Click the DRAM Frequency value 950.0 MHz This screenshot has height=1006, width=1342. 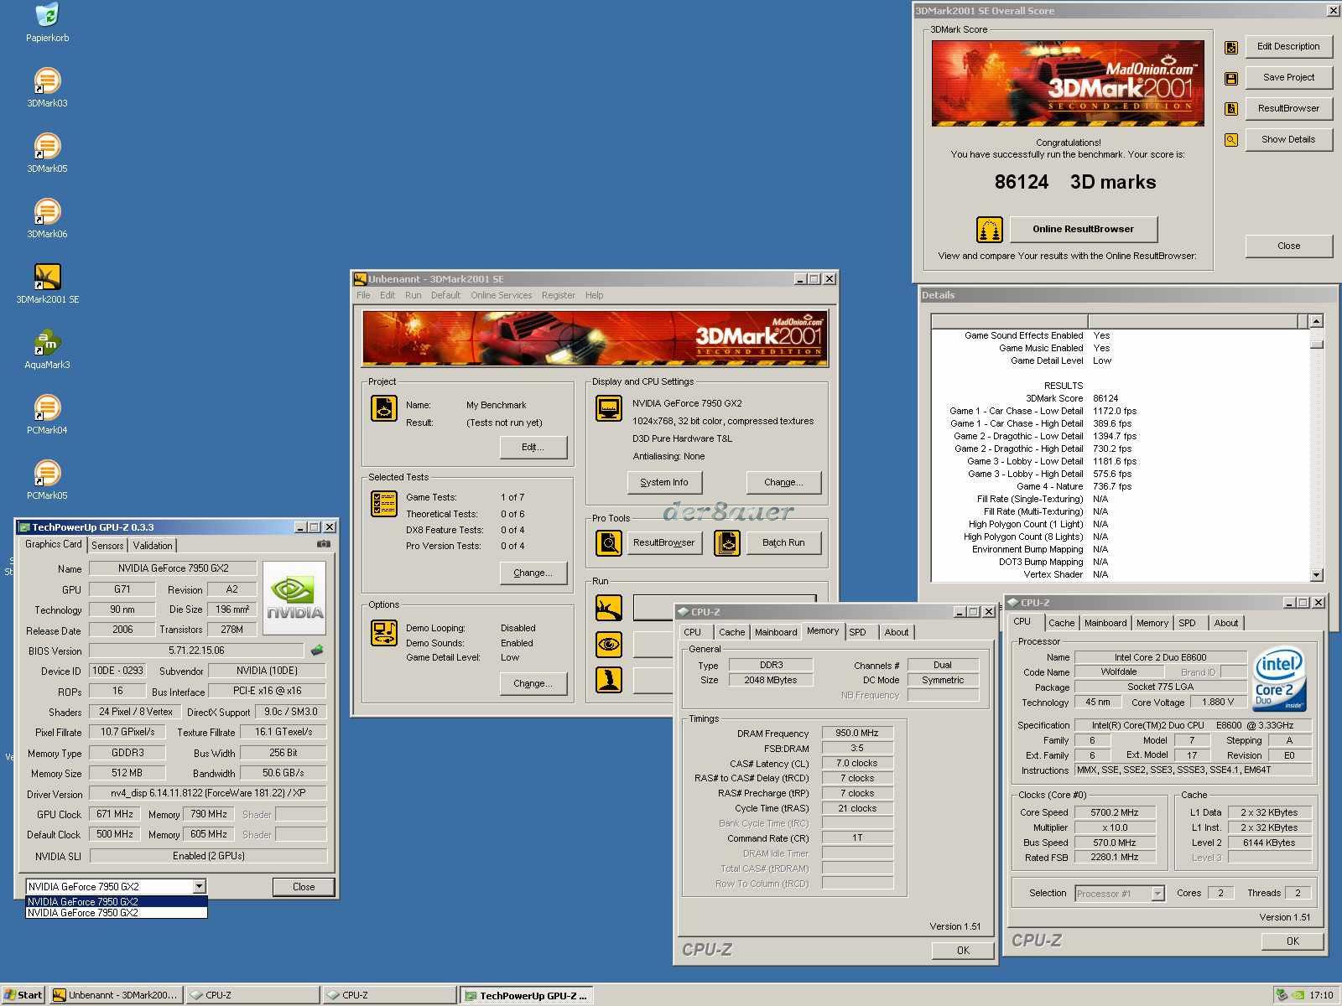856,733
